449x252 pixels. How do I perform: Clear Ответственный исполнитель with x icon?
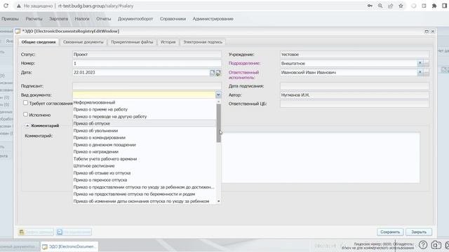420,73
